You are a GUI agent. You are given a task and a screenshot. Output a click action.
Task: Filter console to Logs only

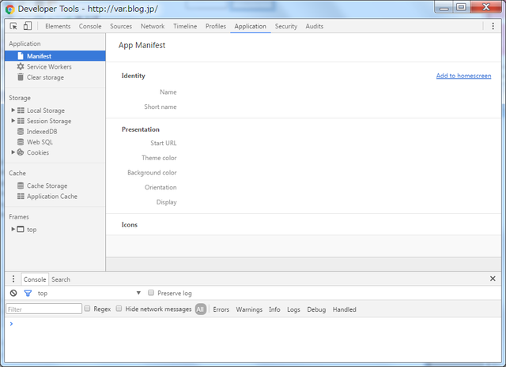pos(293,309)
